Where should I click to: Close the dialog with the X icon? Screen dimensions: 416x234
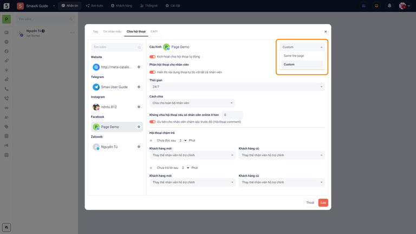tap(326, 31)
